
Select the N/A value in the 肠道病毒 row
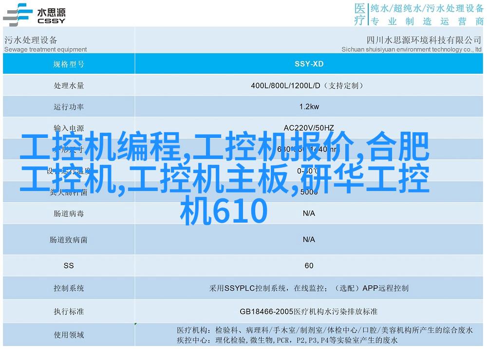[309, 213]
